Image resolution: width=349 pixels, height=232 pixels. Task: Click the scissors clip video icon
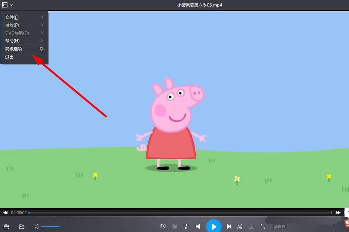point(240,227)
